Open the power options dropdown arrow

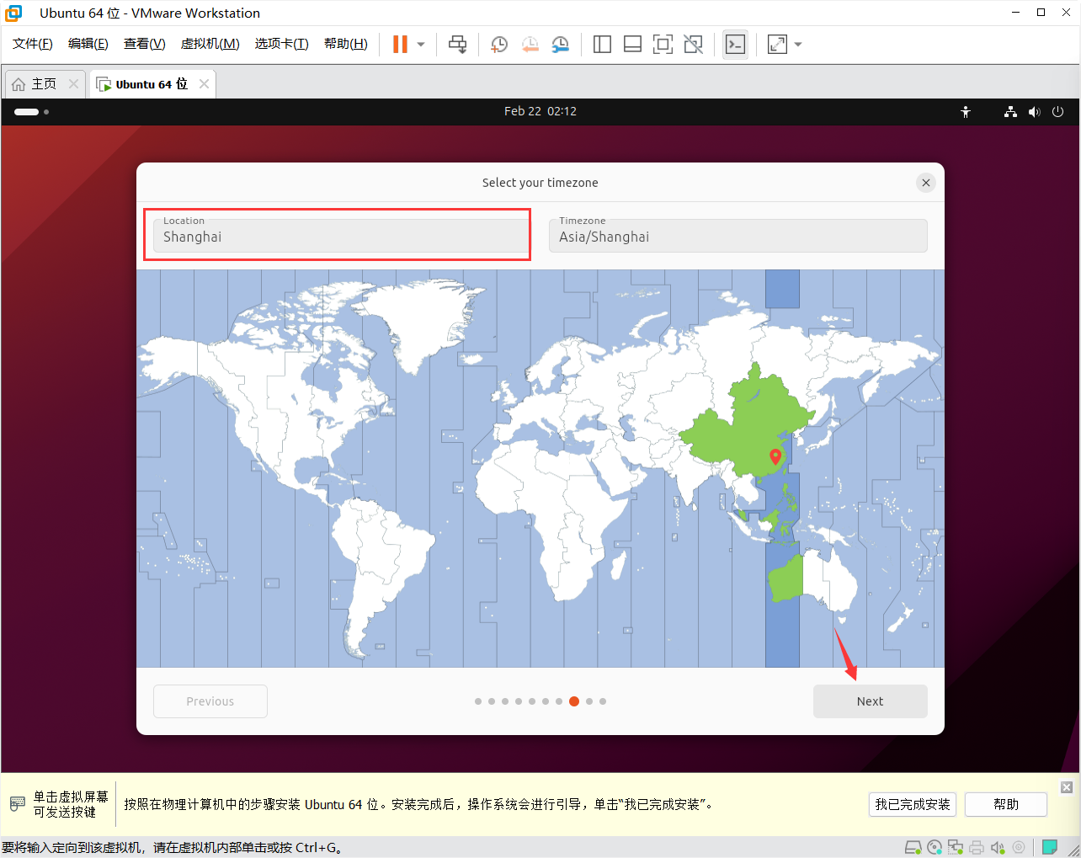pyautogui.click(x=421, y=45)
